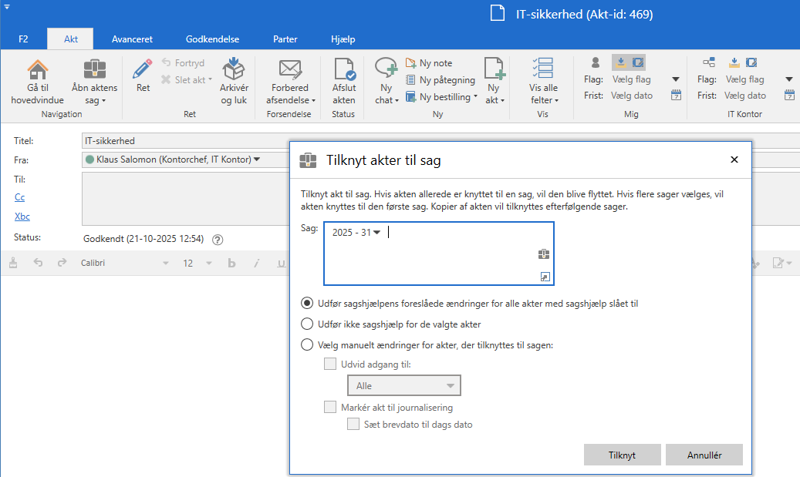This screenshot has width=800, height=477.
Task: Select the Udfør sagshjælpens foreslåede ændringer radio button
Action: point(307,304)
